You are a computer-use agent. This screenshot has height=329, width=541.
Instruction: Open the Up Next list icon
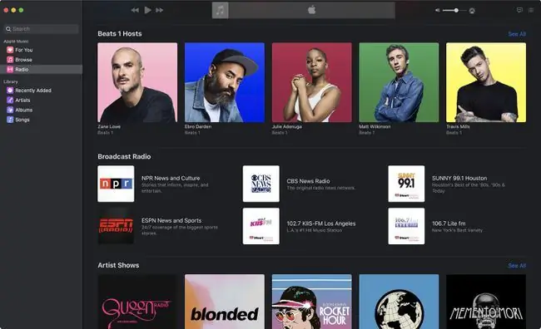click(x=531, y=10)
